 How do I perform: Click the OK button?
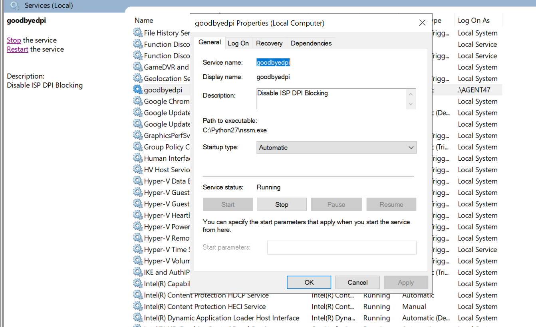[x=309, y=282]
